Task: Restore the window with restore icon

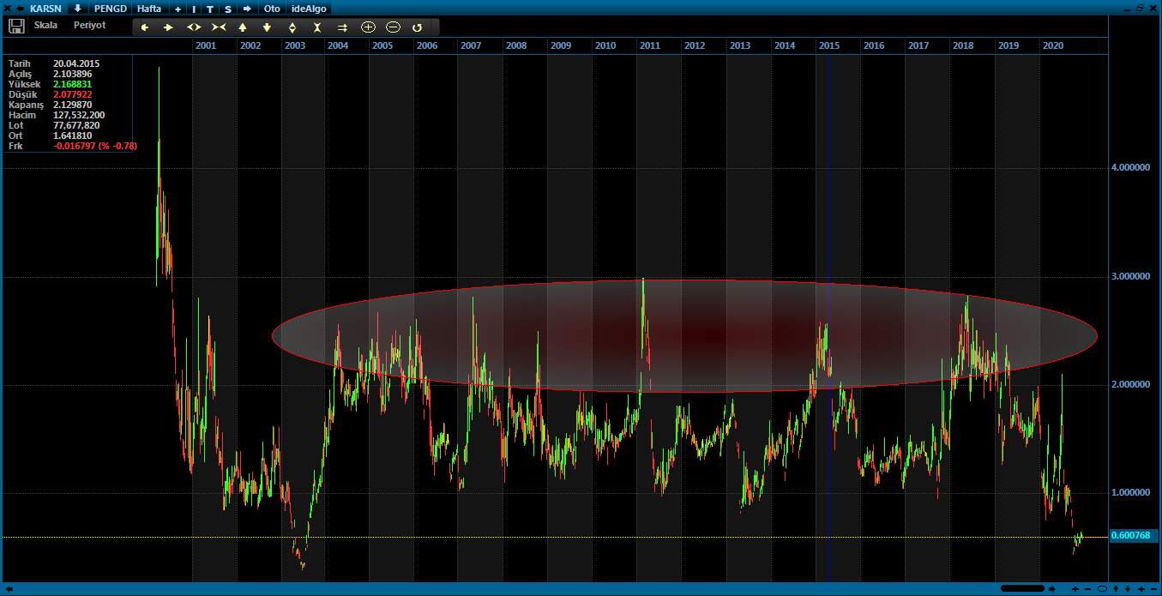Action: 1140,8
